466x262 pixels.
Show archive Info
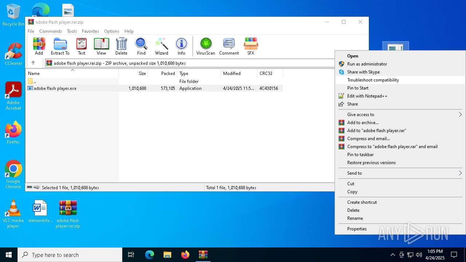(181, 47)
